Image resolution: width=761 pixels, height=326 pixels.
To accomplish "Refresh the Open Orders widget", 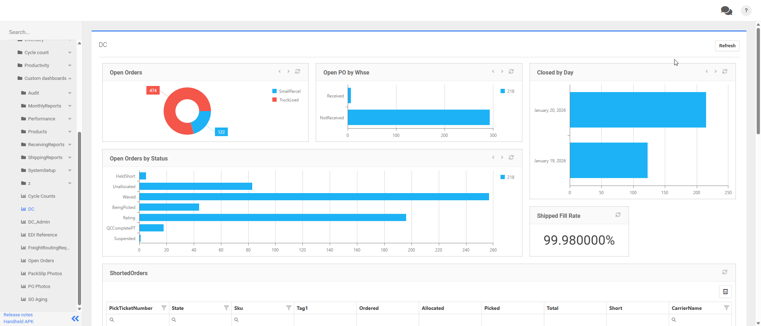I will pyautogui.click(x=297, y=71).
